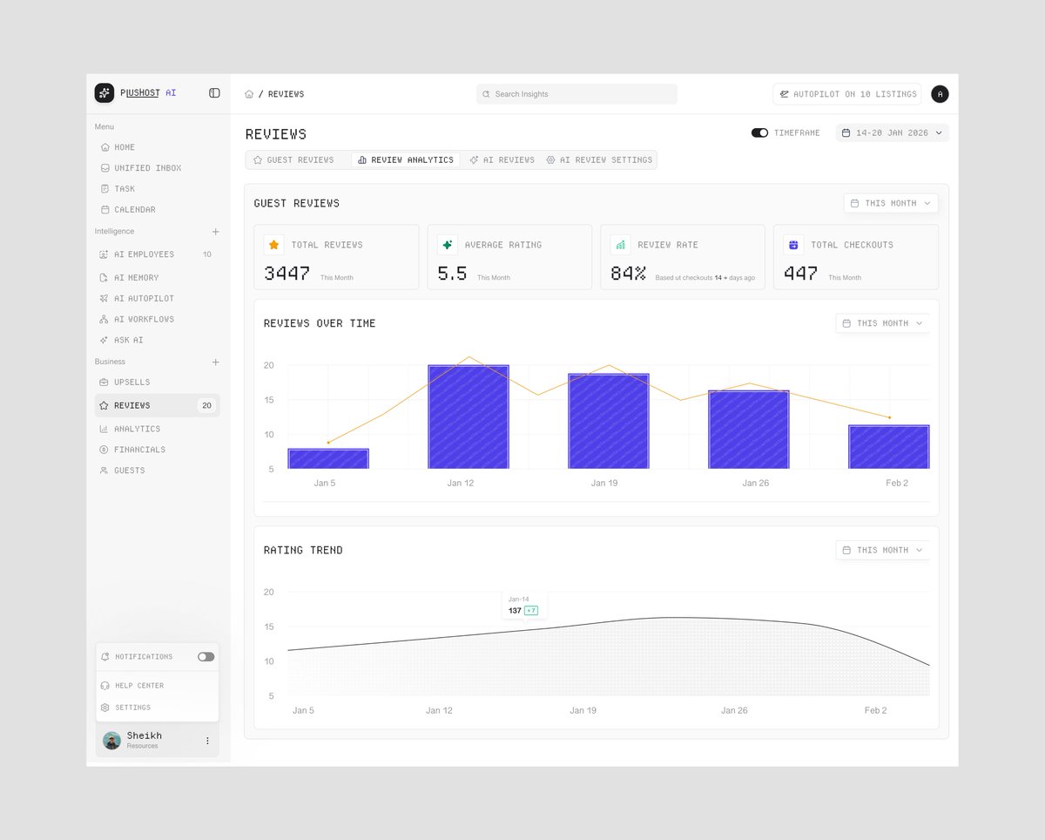
Task: Click the 5.5 average rating value
Action: (452, 274)
